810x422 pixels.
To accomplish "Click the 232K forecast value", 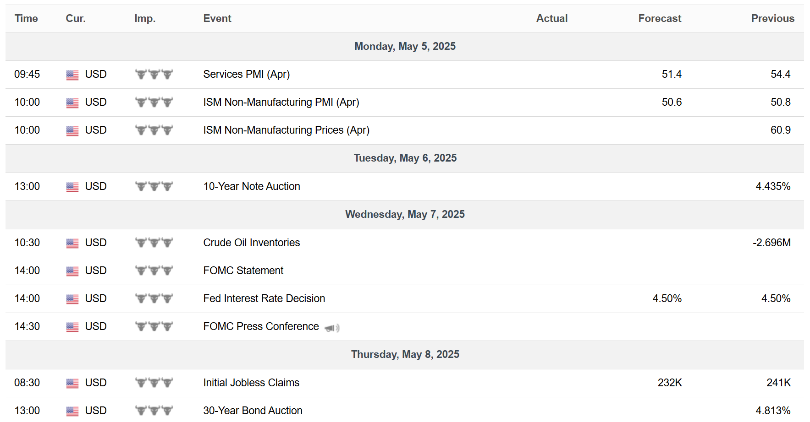I will tap(670, 383).
